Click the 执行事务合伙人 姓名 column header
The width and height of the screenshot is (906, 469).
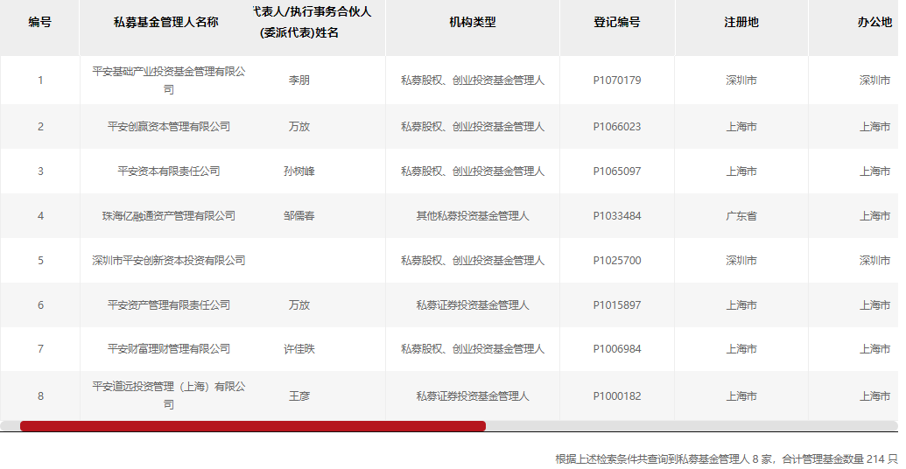pyautogui.click(x=312, y=22)
